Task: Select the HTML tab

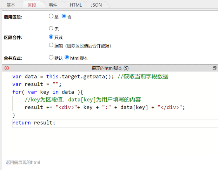Action: tap(75, 5)
